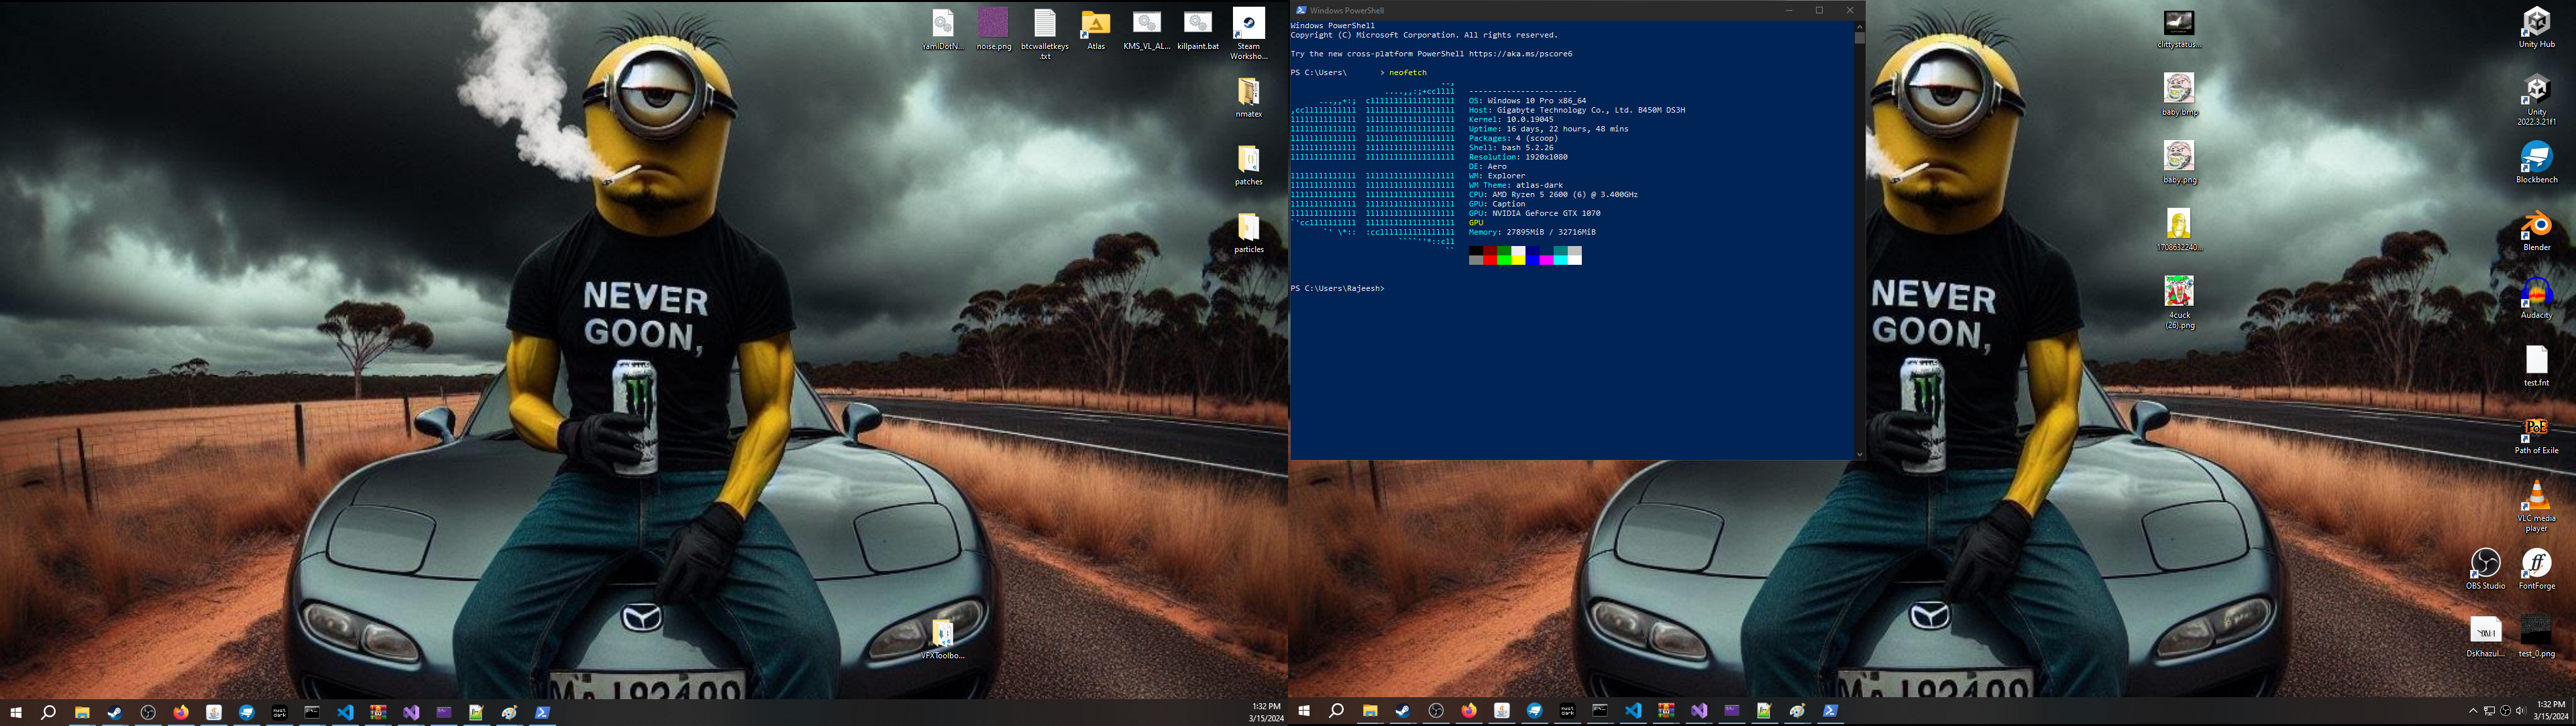Image resolution: width=2576 pixels, height=726 pixels.
Task: Switch to OBS on left monitor taskbar
Action: point(148,712)
